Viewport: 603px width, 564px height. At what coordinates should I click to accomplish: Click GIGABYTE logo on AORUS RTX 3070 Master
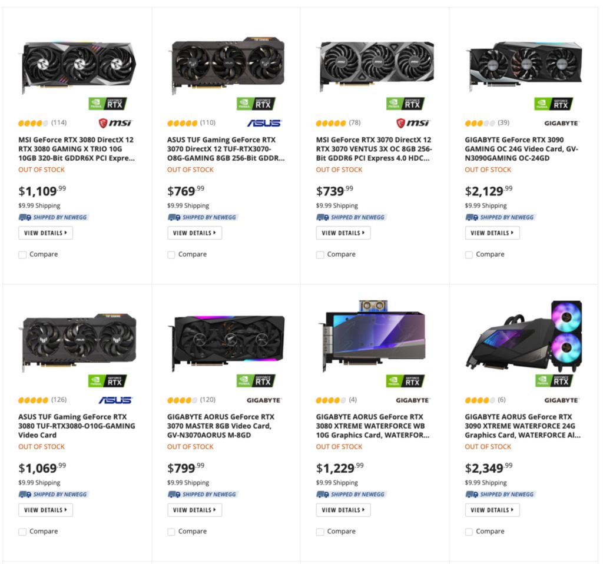264,400
